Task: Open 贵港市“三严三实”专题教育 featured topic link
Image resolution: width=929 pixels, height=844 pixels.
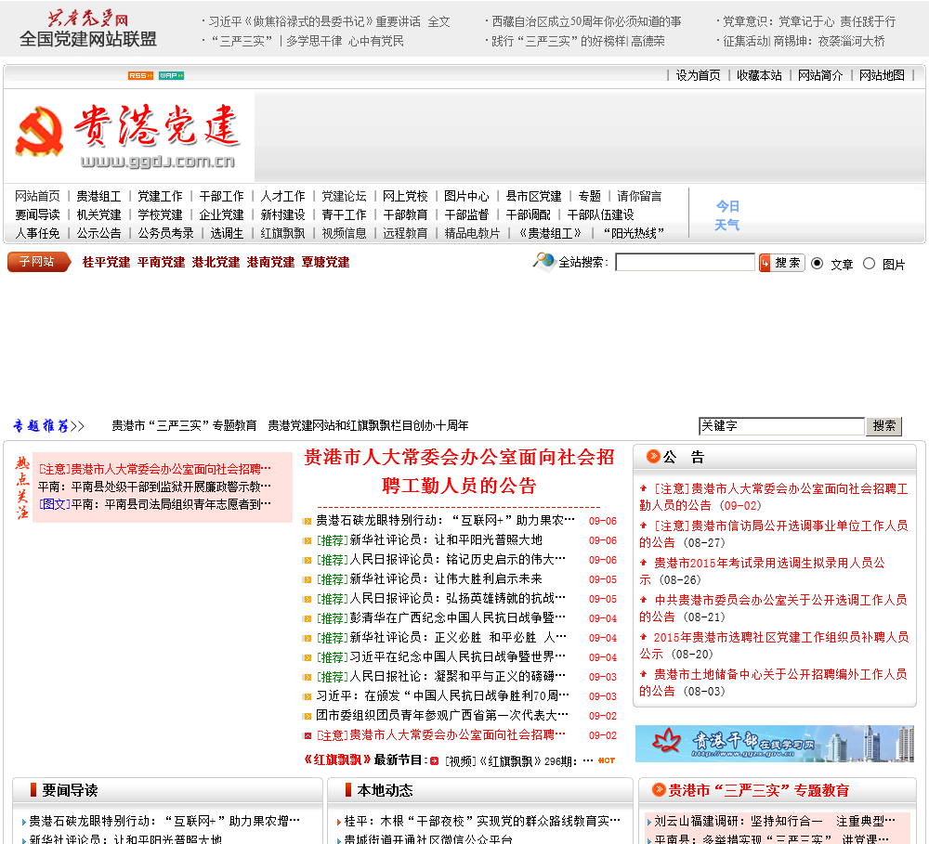Action: coord(184,426)
